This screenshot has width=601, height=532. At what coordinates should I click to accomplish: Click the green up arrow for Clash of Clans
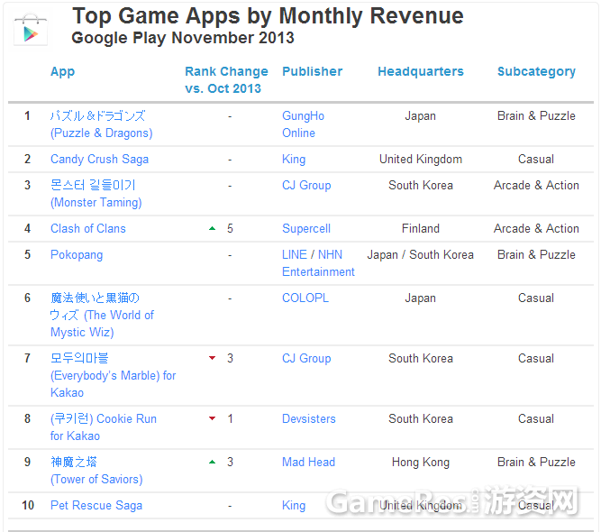[x=212, y=229]
